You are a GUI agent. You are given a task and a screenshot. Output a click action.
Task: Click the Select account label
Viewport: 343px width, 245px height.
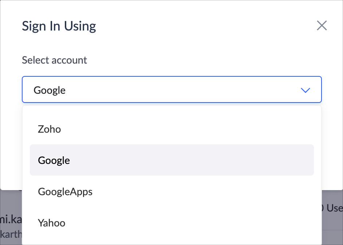[x=55, y=60]
